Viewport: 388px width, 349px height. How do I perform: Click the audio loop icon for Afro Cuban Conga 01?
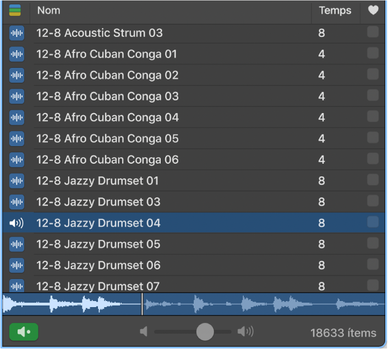pyautogui.click(x=17, y=54)
